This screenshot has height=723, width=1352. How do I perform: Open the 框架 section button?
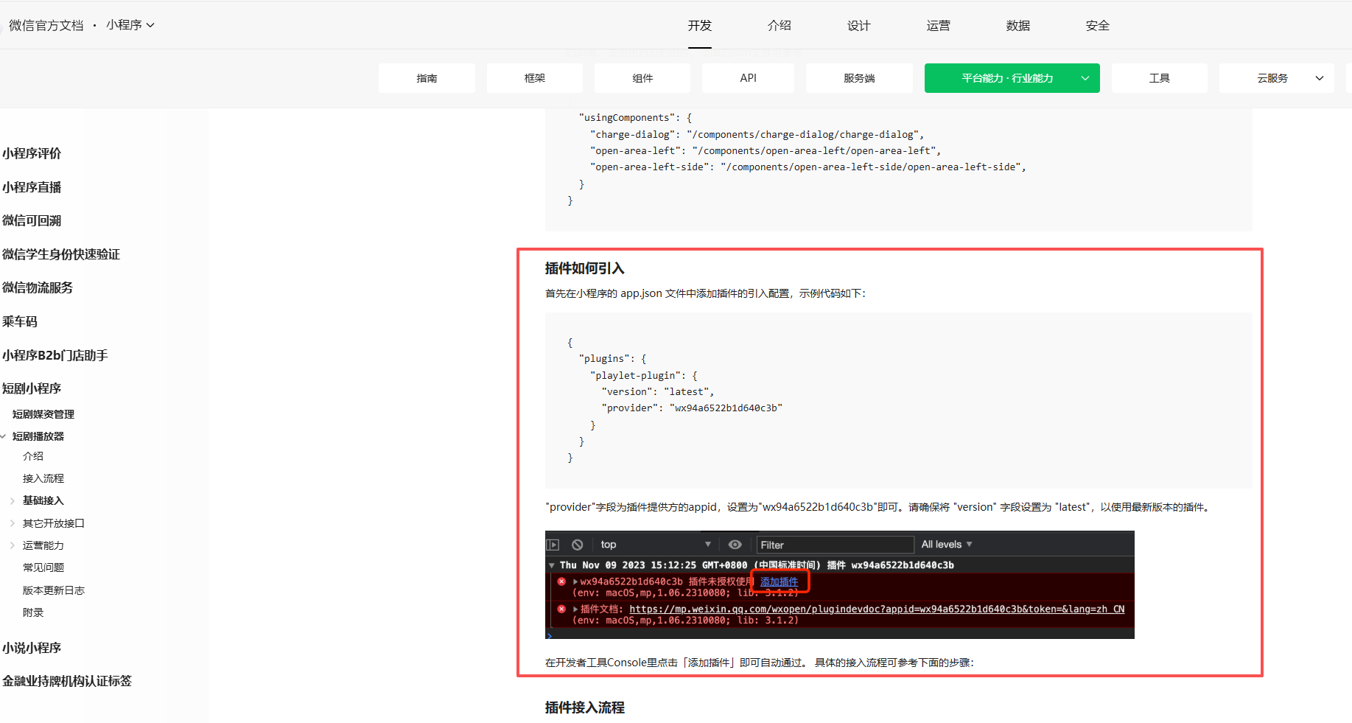[x=535, y=78]
